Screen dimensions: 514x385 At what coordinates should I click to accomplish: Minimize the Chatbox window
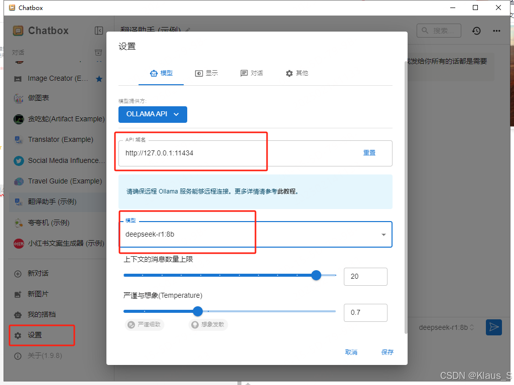[x=453, y=8]
